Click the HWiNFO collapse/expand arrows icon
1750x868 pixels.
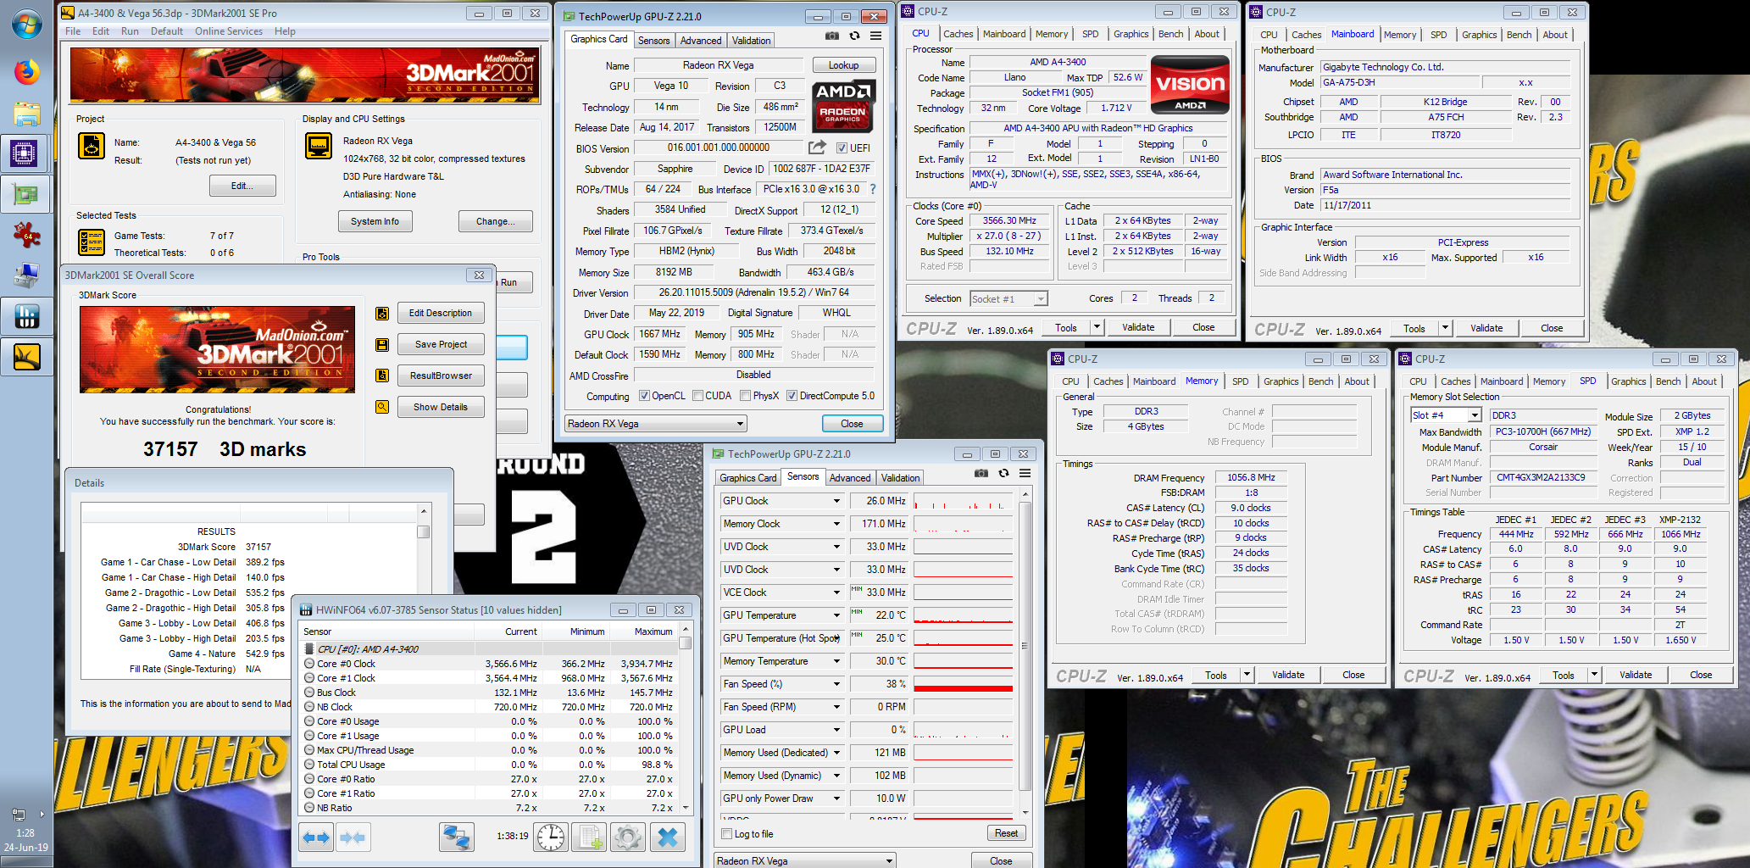click(x=316, y=837)
